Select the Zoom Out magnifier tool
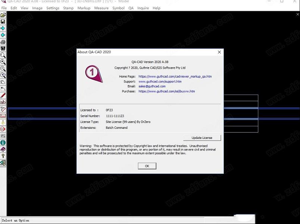The height and width of the screenshot is (224, 300). 3,69
